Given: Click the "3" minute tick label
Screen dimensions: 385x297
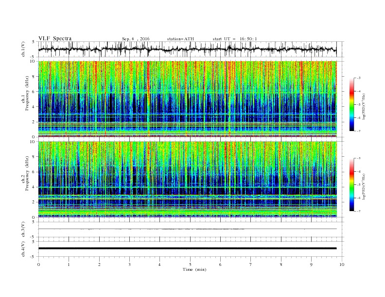Looking at the screenshot, I should (x=129, y=264).
